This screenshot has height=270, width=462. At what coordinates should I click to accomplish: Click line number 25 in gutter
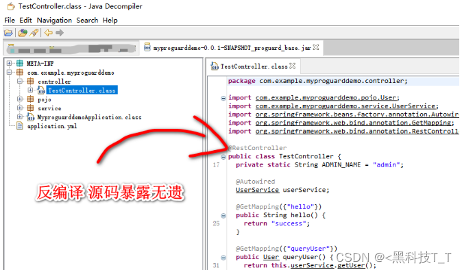click(x=217, y=223)
